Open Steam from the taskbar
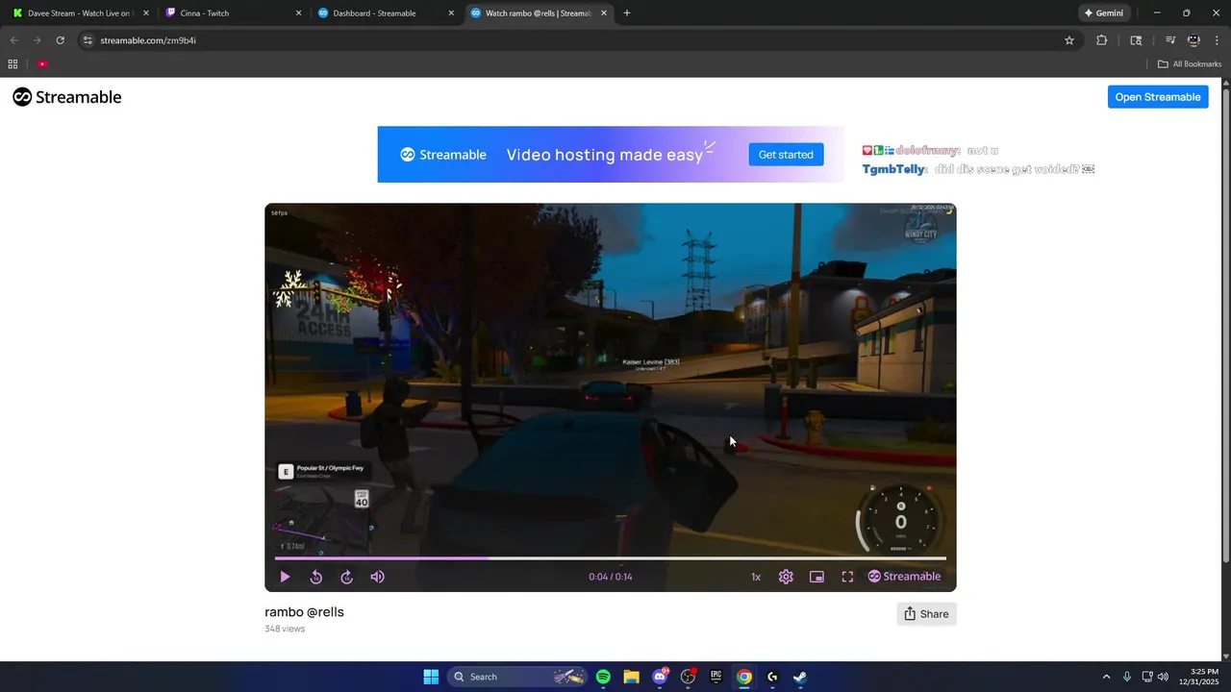Screen dimensions: 1231x692 click(x=800, y=677)
